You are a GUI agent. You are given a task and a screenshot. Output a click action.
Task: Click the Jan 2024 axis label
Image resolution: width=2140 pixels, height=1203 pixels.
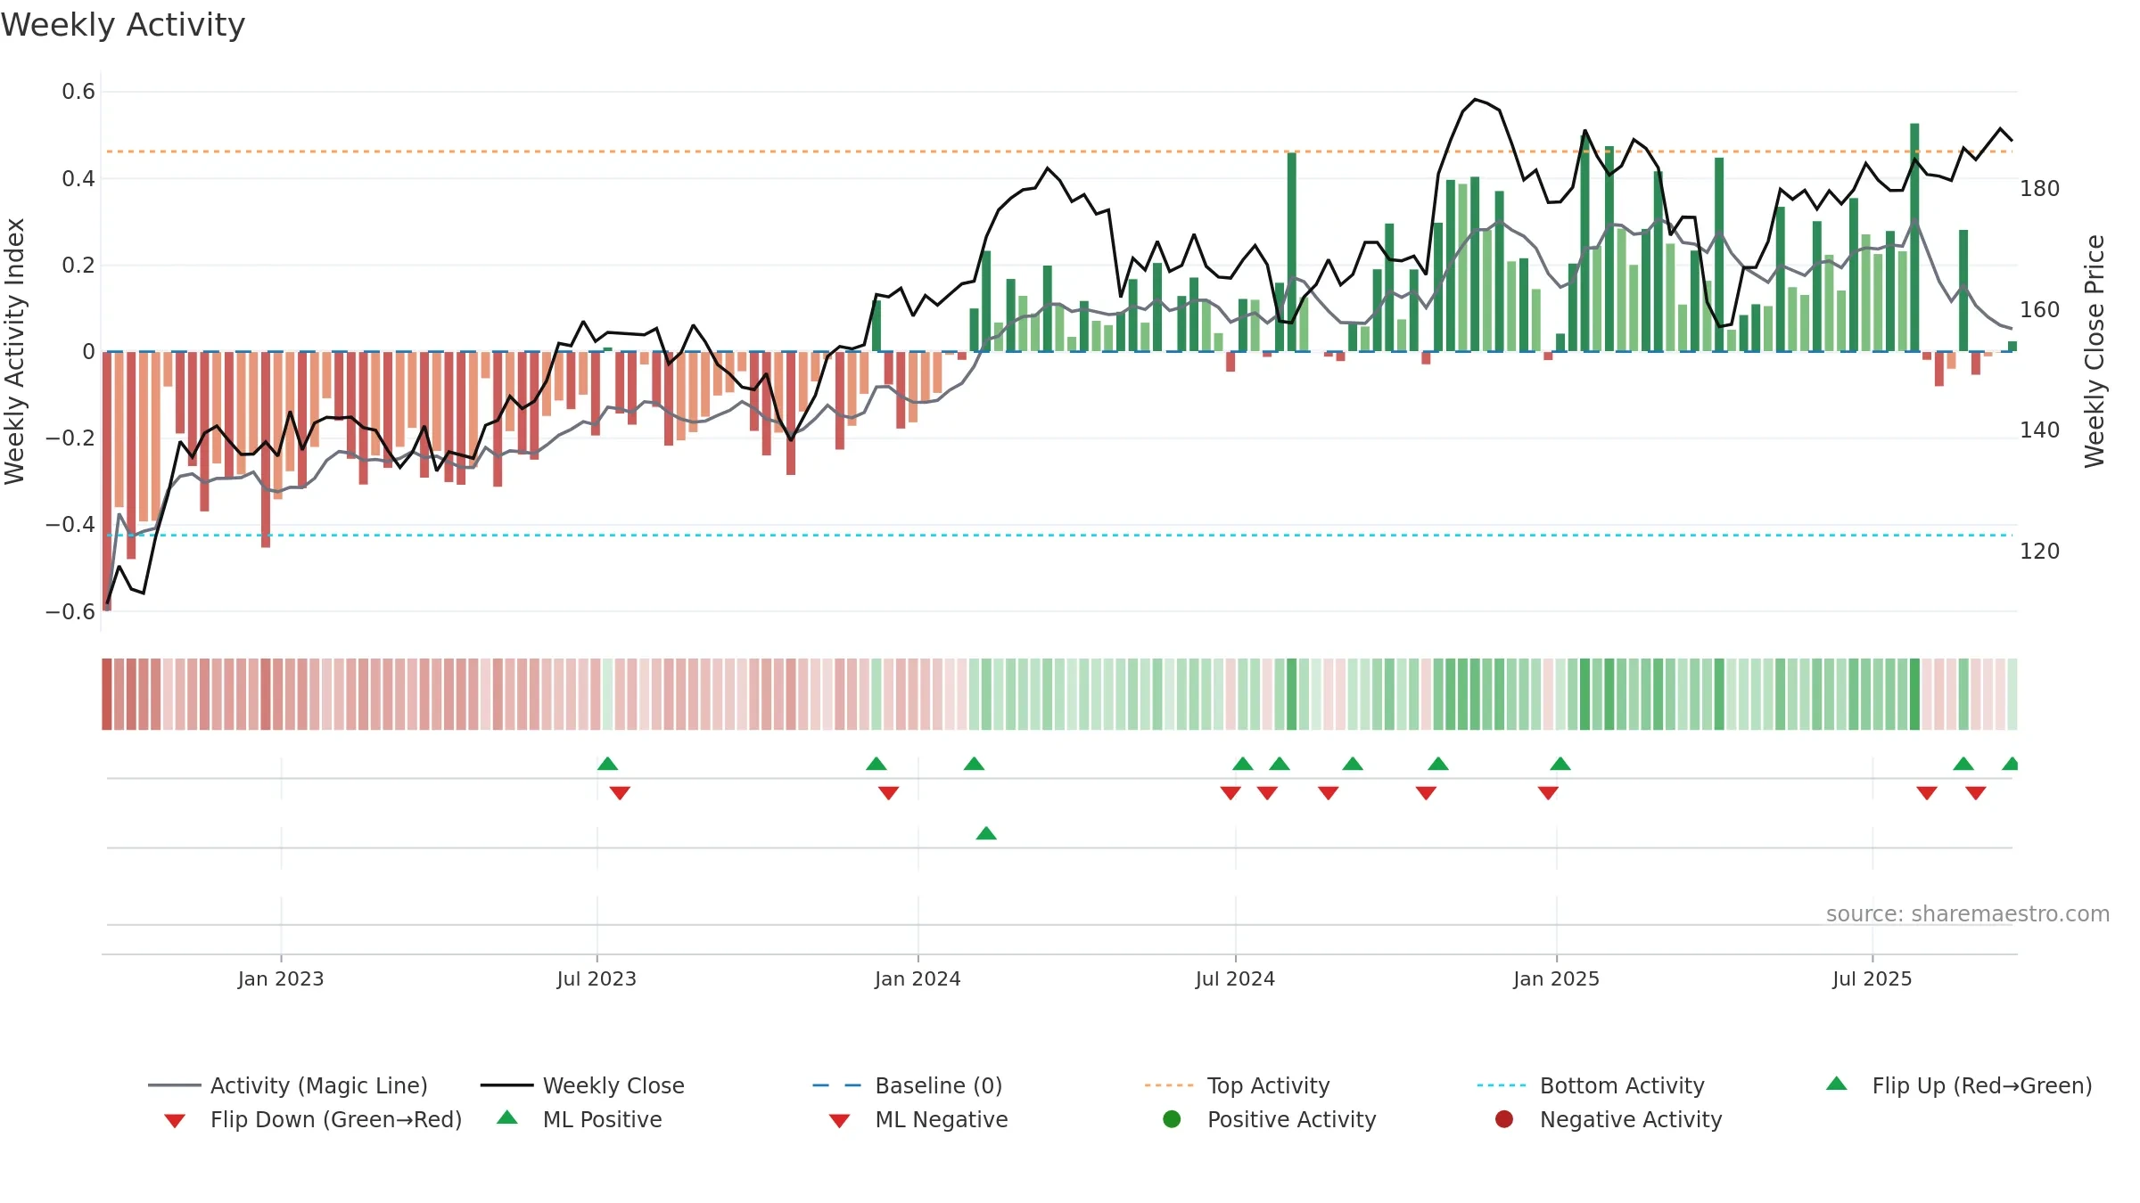918,978
